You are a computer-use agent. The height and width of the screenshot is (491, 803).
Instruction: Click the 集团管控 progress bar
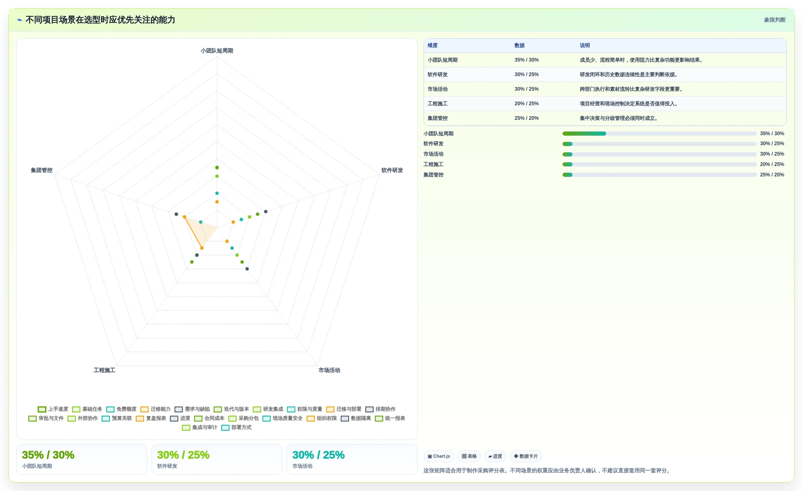coord(659,175)
